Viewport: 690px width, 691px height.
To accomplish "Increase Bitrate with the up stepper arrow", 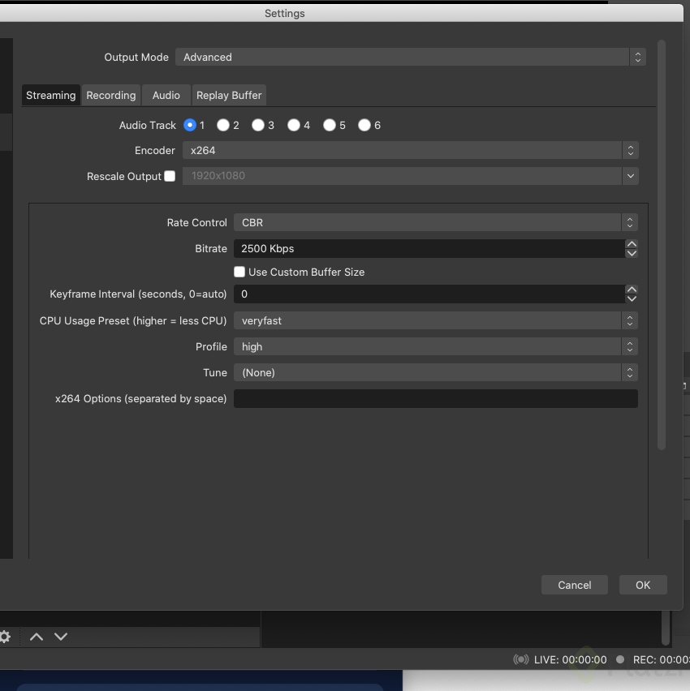I will pos(632,243).
